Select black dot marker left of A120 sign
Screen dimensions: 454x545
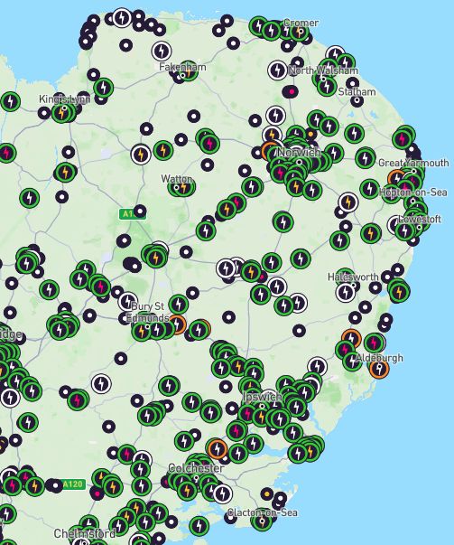coord(55,485)
